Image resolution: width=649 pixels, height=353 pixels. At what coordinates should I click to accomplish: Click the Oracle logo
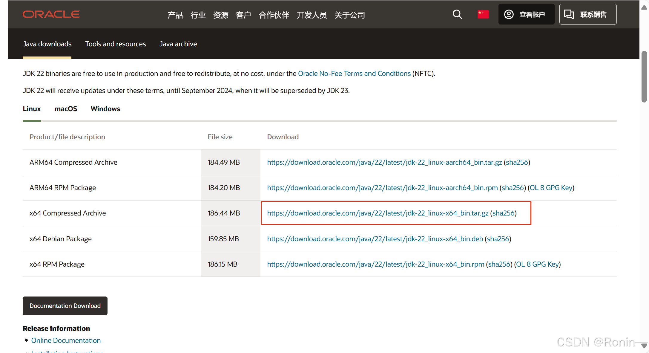tap(51, 14)
